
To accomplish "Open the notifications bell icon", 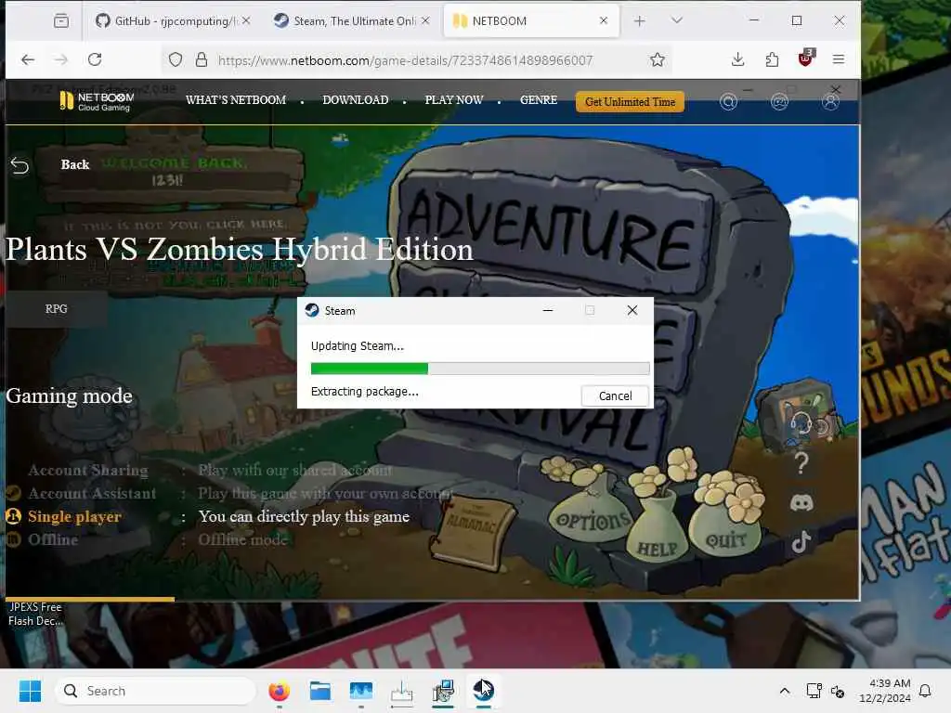I will pyautogui.click(x=926, y=691).
